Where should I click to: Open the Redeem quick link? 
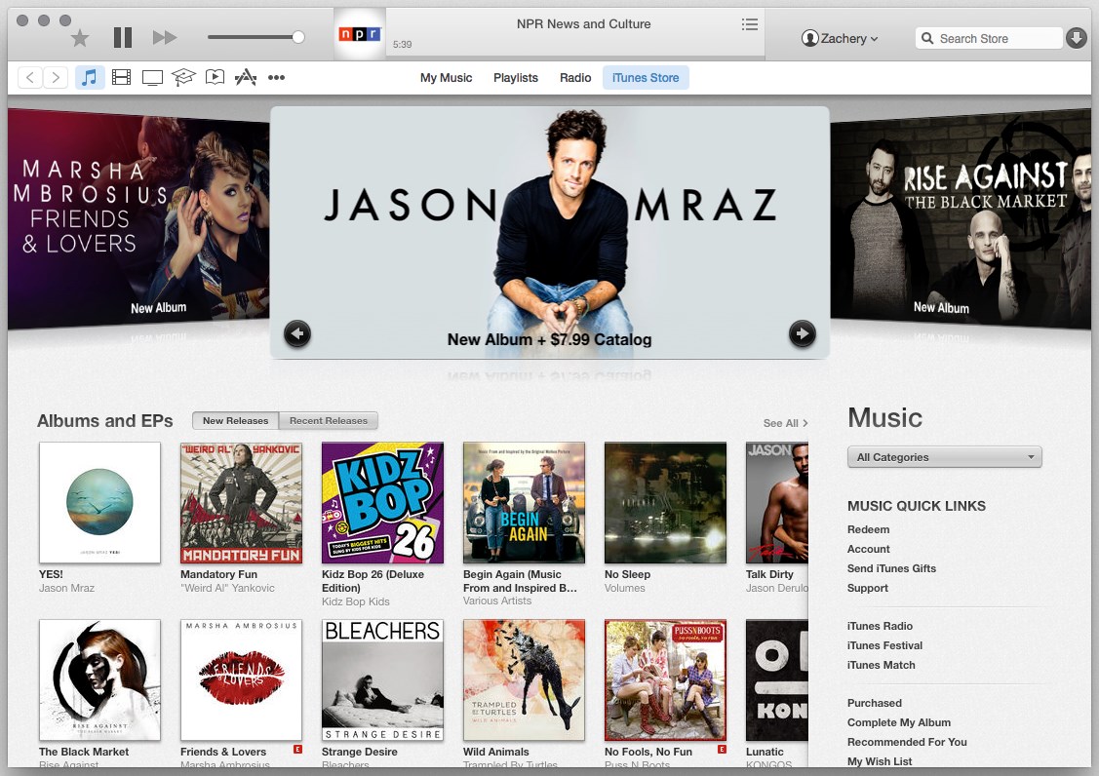tap(868, 529)
